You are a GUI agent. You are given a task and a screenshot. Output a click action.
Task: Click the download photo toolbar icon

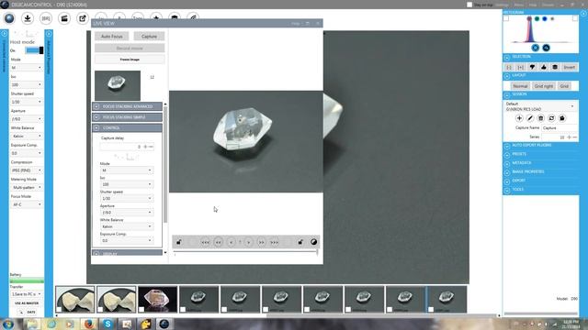click(x=28, y=18)
